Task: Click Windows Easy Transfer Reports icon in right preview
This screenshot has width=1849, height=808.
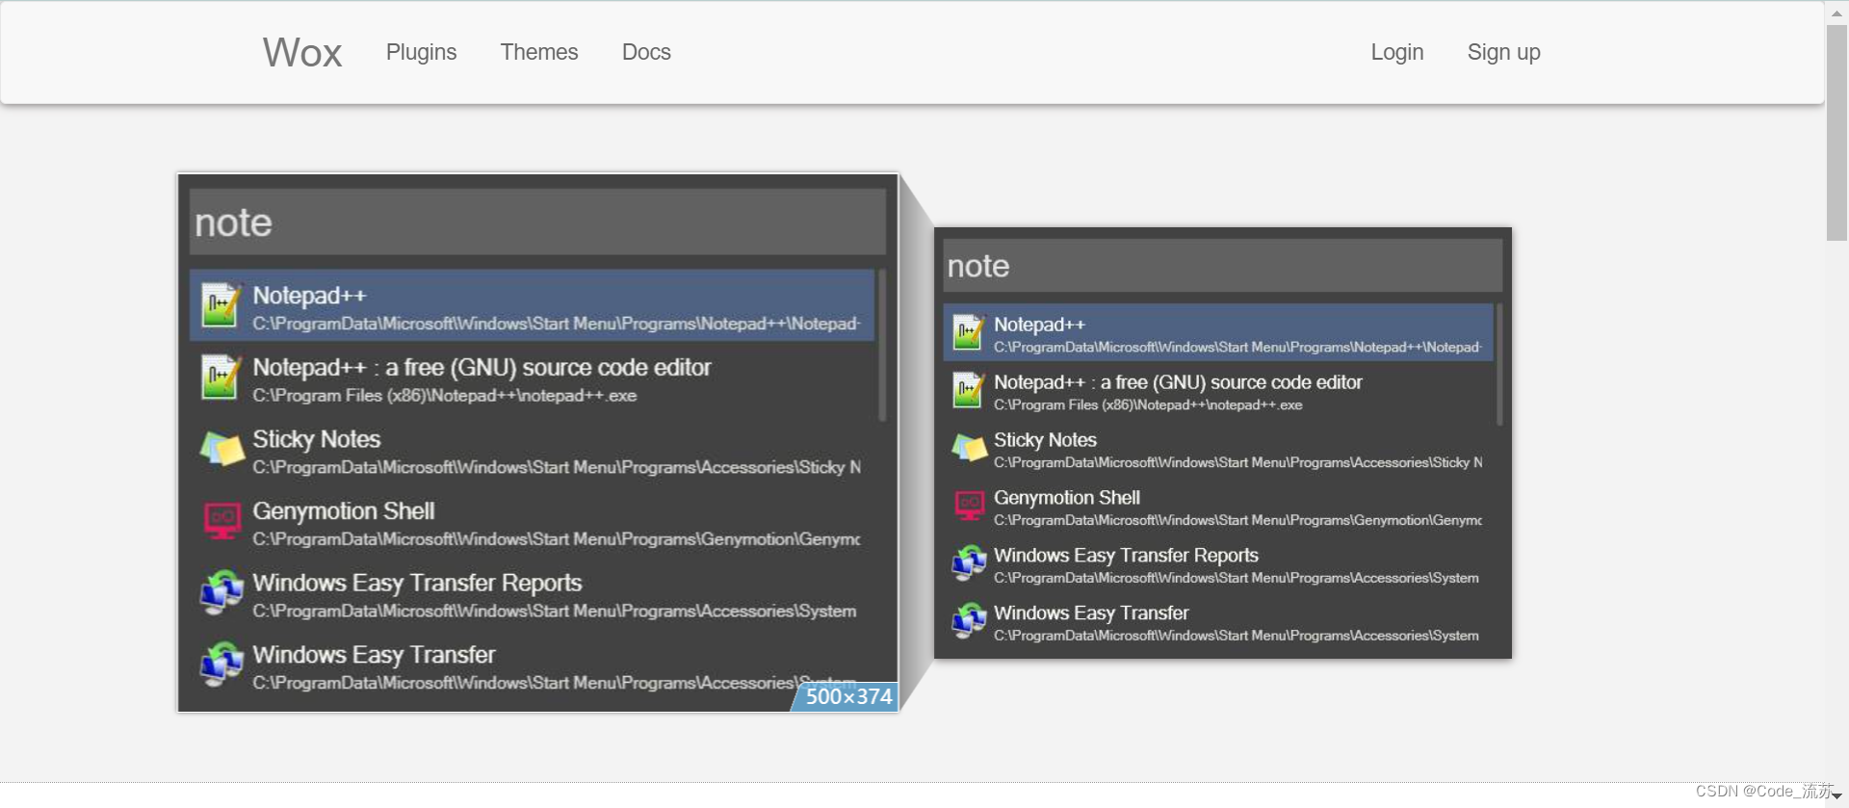Action: [969, 563]
